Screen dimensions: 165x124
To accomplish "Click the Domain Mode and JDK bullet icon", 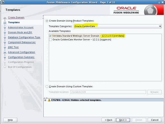I will 5,33.
